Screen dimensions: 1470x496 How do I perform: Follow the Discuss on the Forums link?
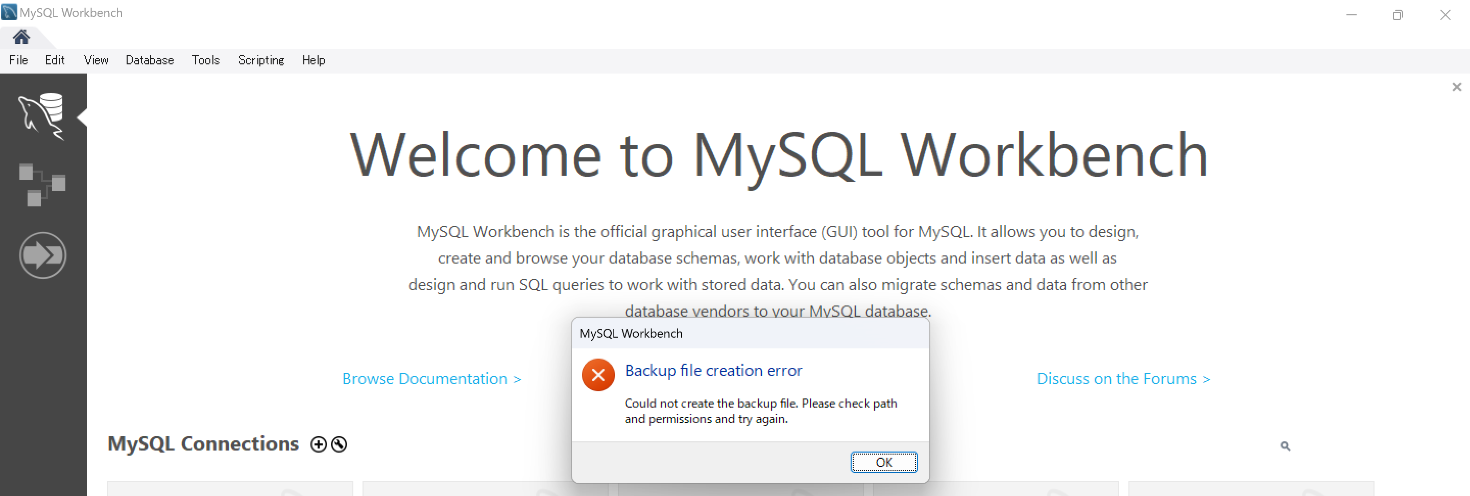coord(1123,379)
